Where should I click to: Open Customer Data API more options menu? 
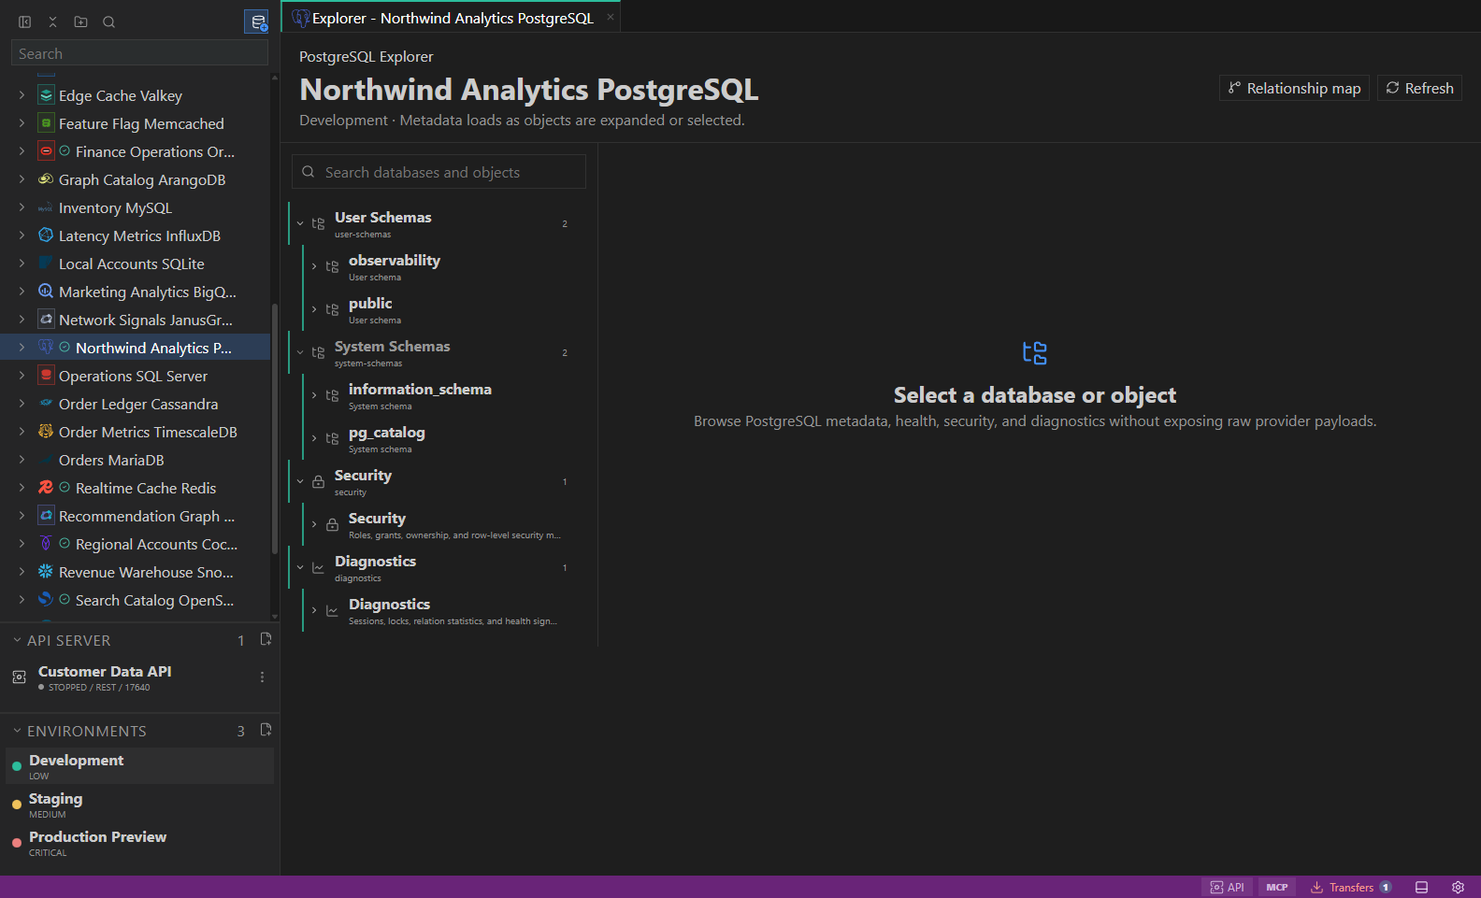point(262,677)
